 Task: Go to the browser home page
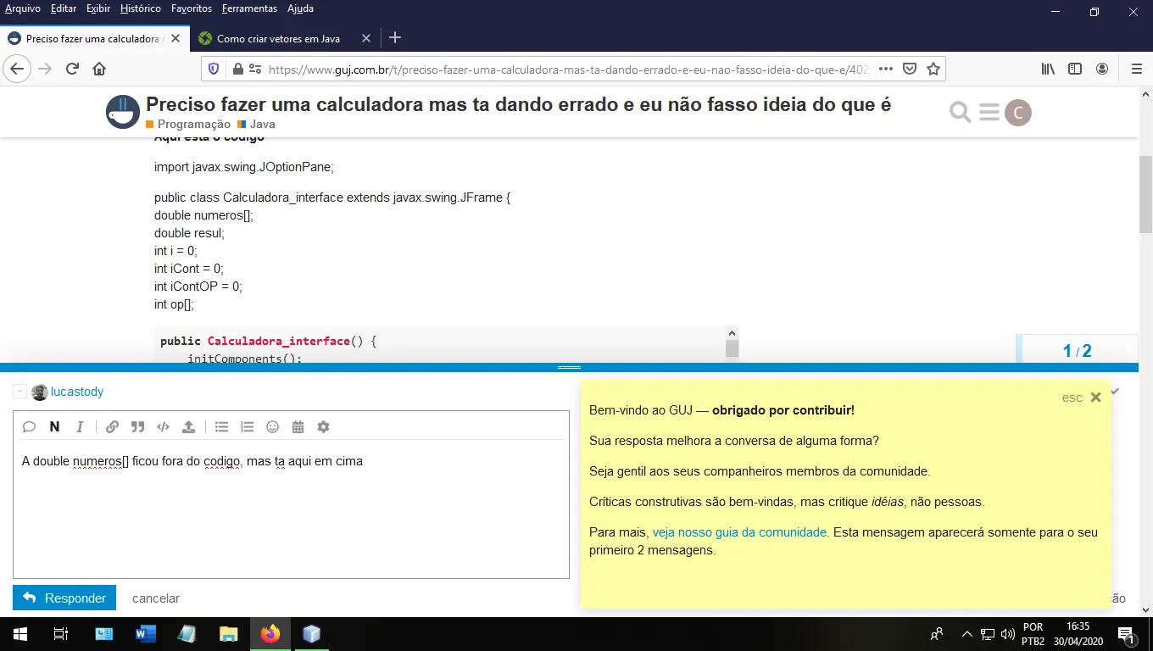tap(99, 70)
